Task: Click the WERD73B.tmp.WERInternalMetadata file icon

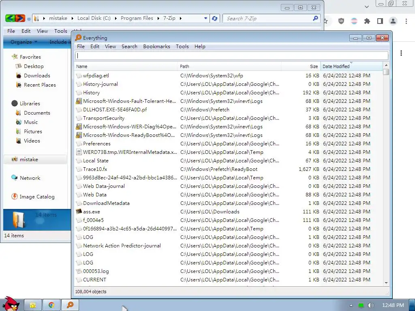Action: point(79,152)
